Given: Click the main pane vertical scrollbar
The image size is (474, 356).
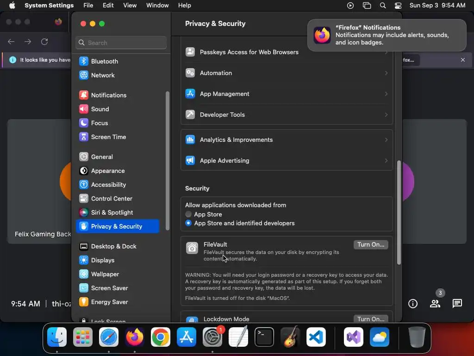Looking at the screenshot, I should tap(399, 212).
